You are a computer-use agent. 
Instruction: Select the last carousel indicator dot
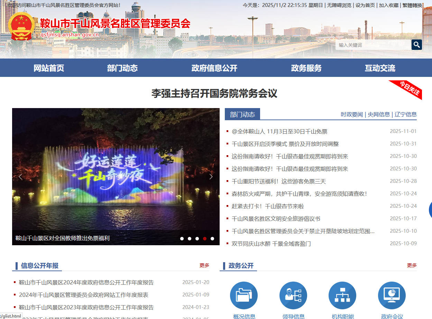[x=212, y=239]
